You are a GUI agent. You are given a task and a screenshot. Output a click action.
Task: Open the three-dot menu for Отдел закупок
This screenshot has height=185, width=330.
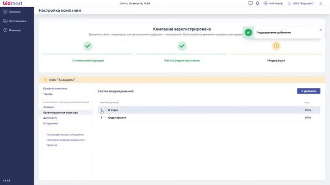tap(102, 118)
